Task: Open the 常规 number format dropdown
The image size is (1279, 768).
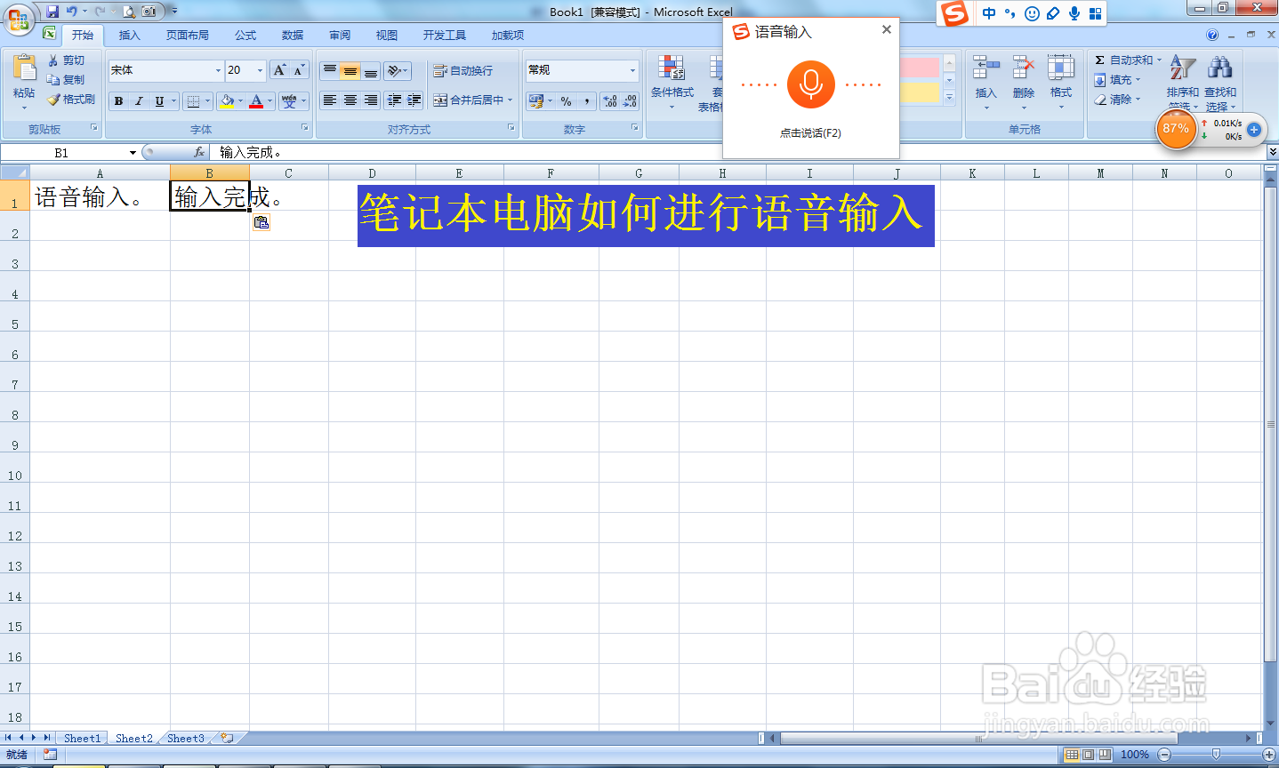Action: point(632,70)
